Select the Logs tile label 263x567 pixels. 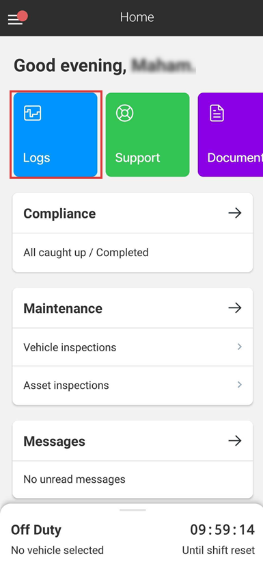tap(36, 157)
